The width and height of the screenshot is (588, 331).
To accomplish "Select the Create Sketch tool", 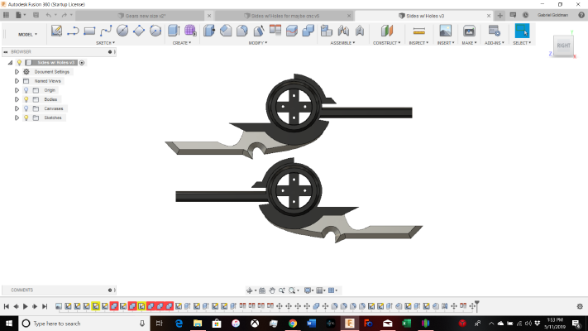I will pos(56,31).
